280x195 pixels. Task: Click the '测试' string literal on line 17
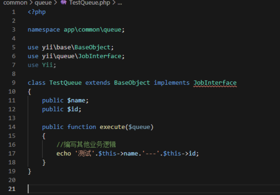tap(85, 153)
